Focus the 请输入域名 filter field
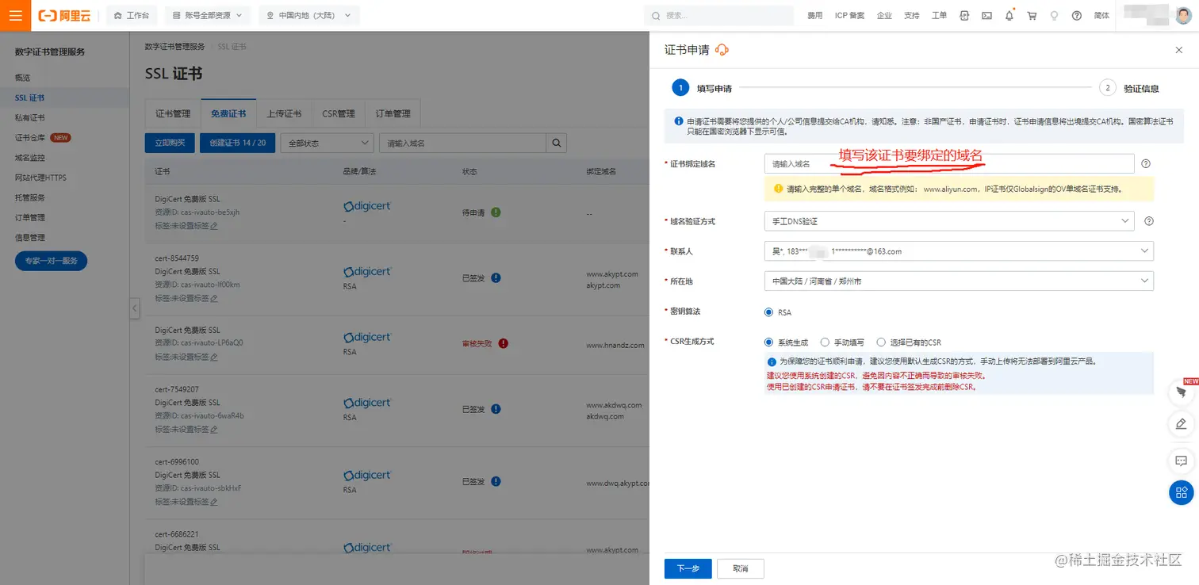 coord(462,143)
